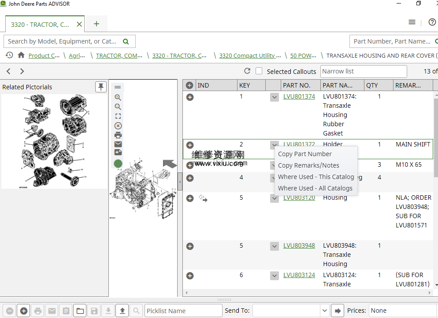Go to the Home breadcrumb icon
The width and height of the screenshot is (438, 318).
pos(21,55)
